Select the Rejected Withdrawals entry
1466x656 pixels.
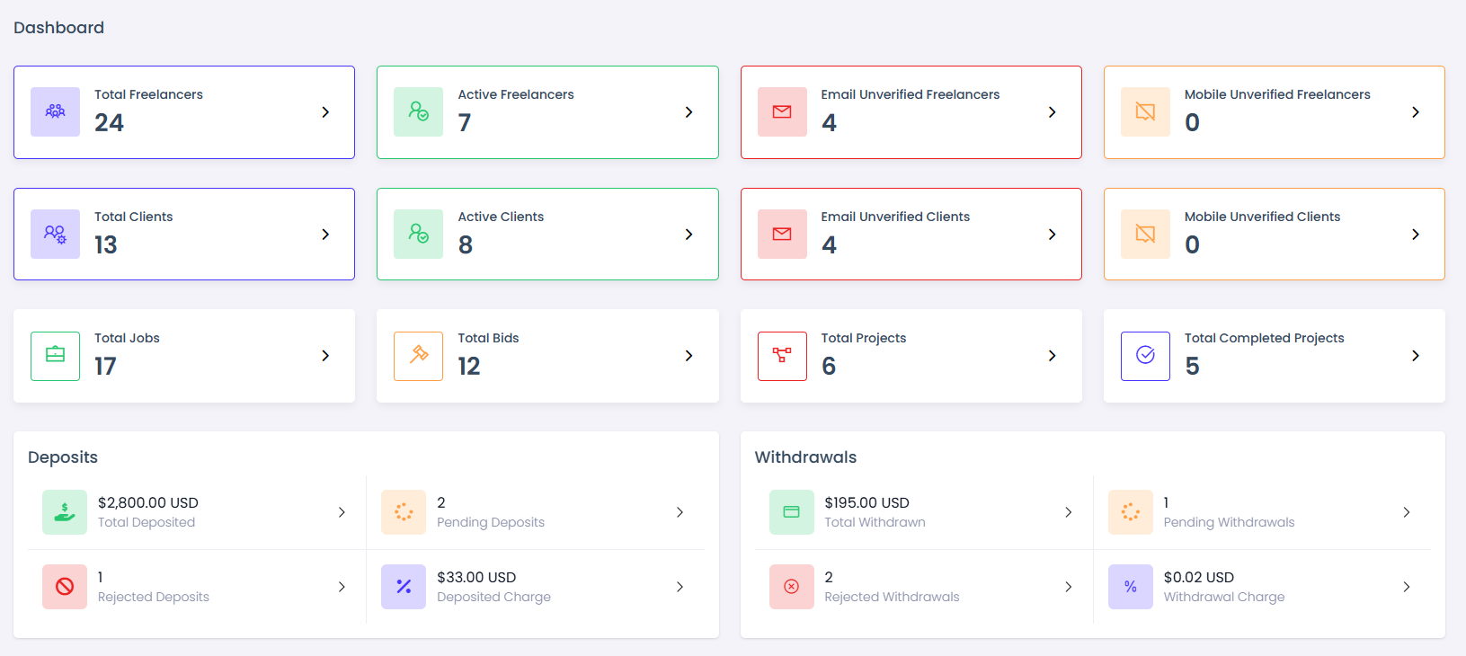click(x=891, y=587)
